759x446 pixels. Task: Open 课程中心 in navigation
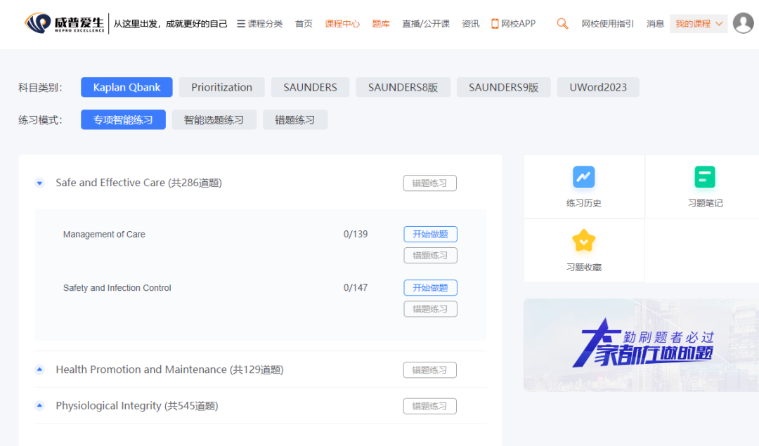pos(342,24)
